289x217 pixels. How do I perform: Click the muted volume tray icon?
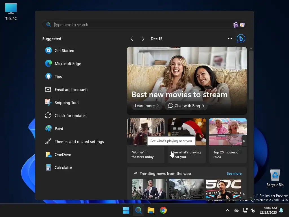point(253,210)
